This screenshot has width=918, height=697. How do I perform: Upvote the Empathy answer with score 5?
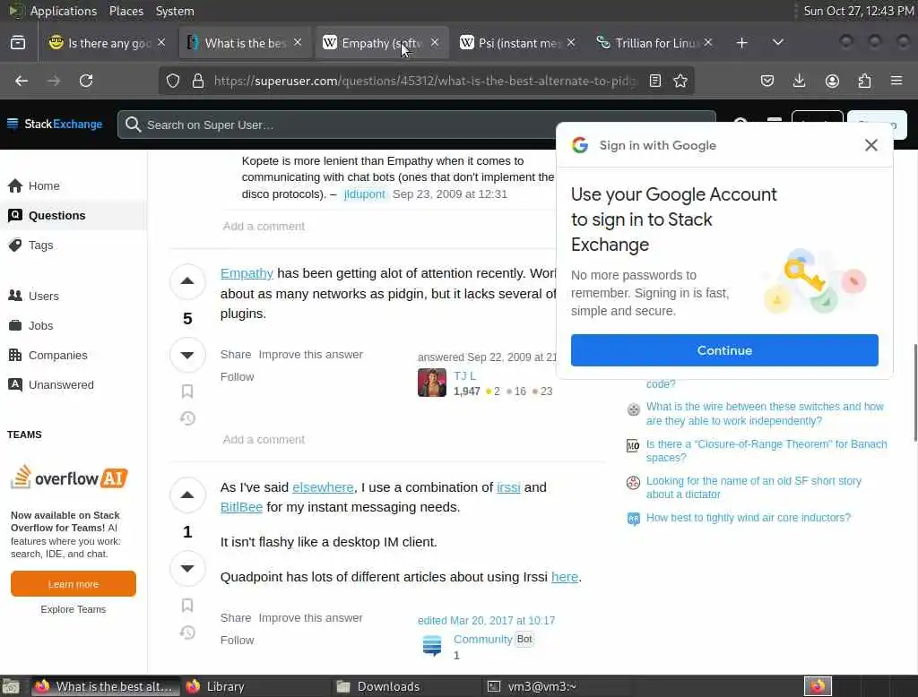point(187,281)
